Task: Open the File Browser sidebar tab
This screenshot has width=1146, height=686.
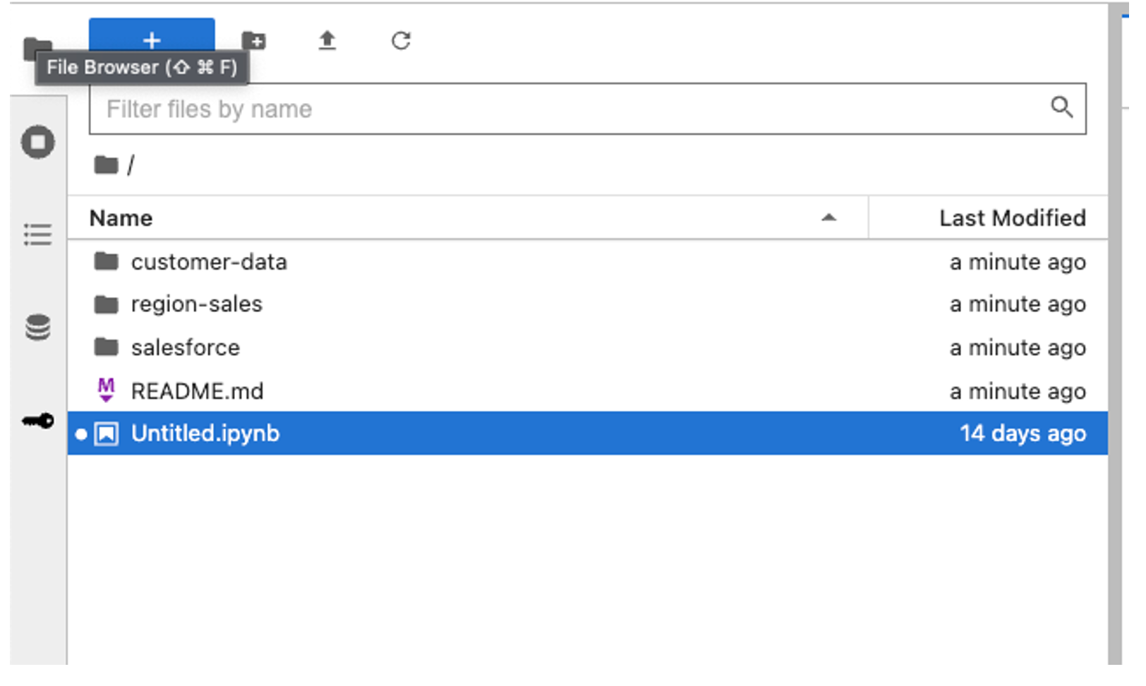Action: [x=37, y=48]
